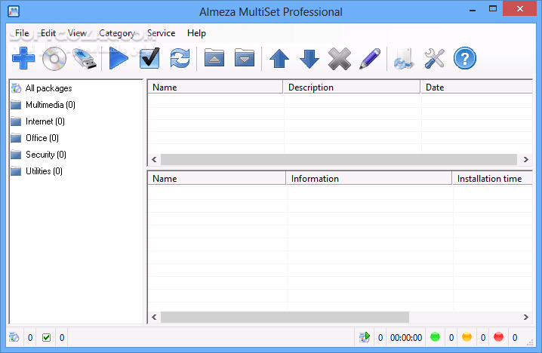The height and width of the screenshot is (353, 542).
Task: Click the red status indicator
Action: click(x=498, y=336)
